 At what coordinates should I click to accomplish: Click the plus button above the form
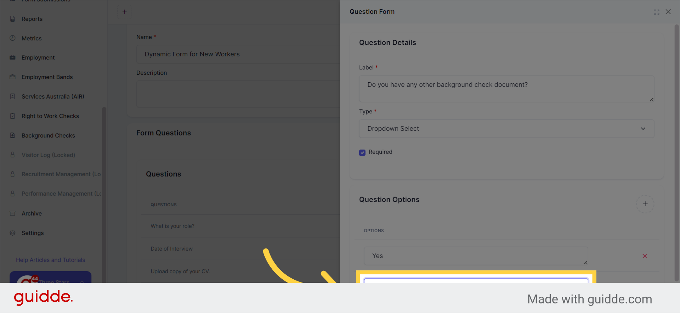tap(124, 12)
